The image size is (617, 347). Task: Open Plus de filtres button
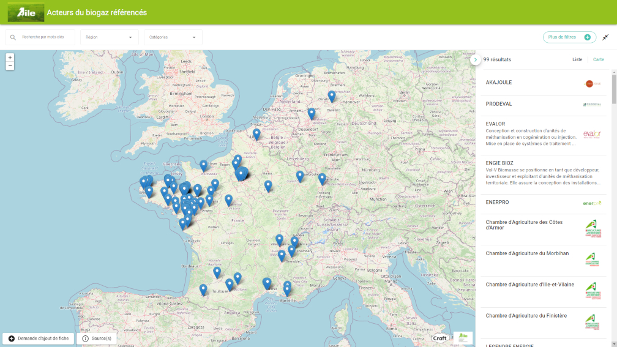[x=569, y=37]
